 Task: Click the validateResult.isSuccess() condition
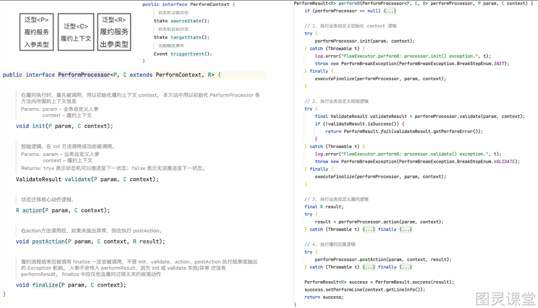point(362,124)
